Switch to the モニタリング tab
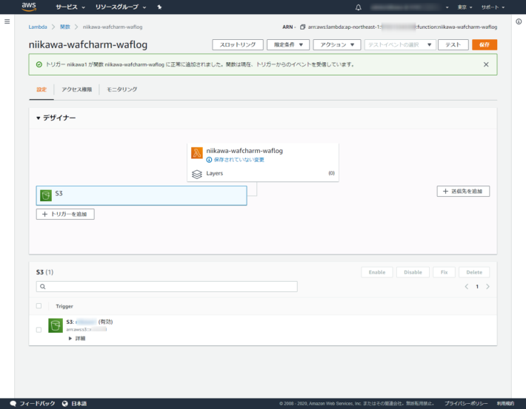The image size is (526, 409). pos(121,89)
